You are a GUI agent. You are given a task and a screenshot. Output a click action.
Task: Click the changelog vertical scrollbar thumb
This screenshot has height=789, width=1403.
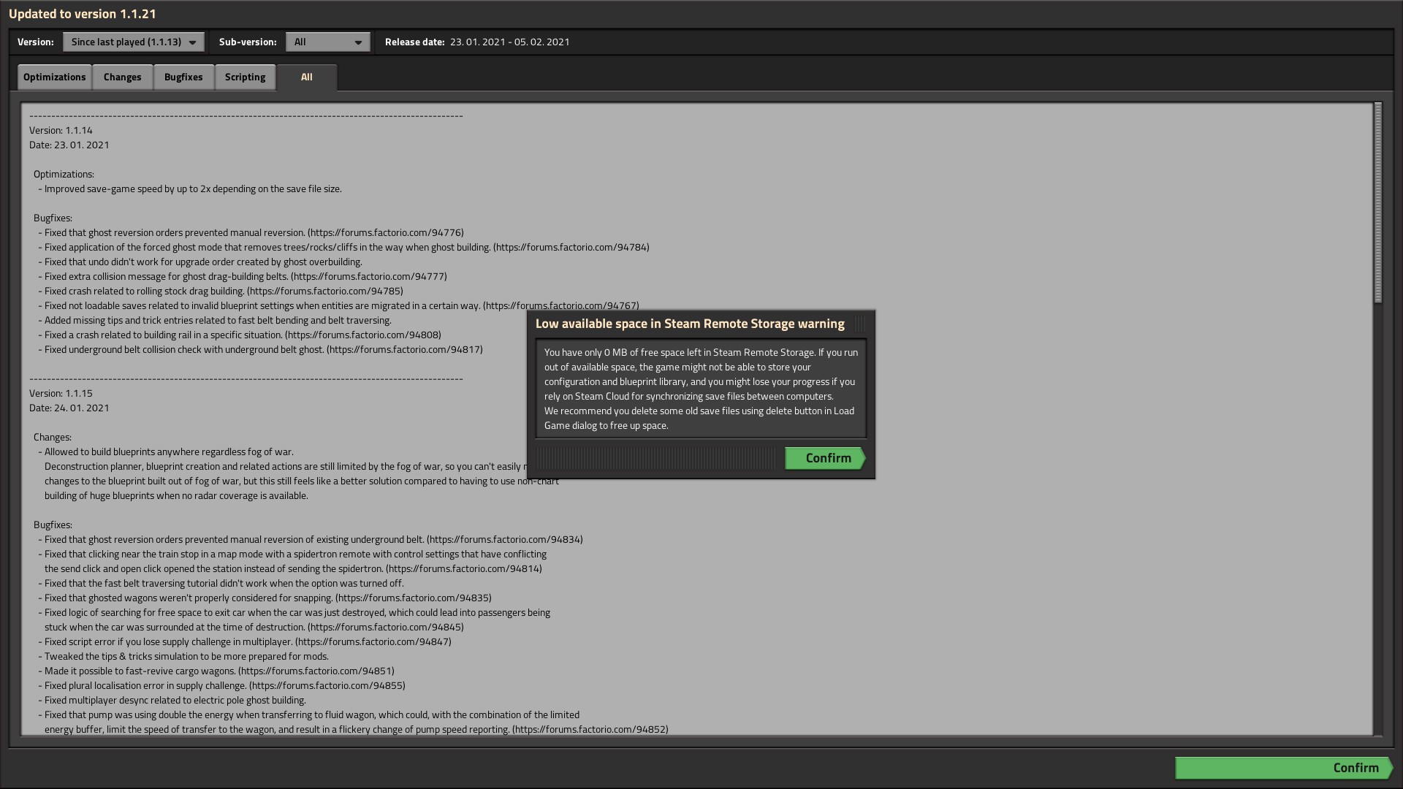pos(1378,202)
